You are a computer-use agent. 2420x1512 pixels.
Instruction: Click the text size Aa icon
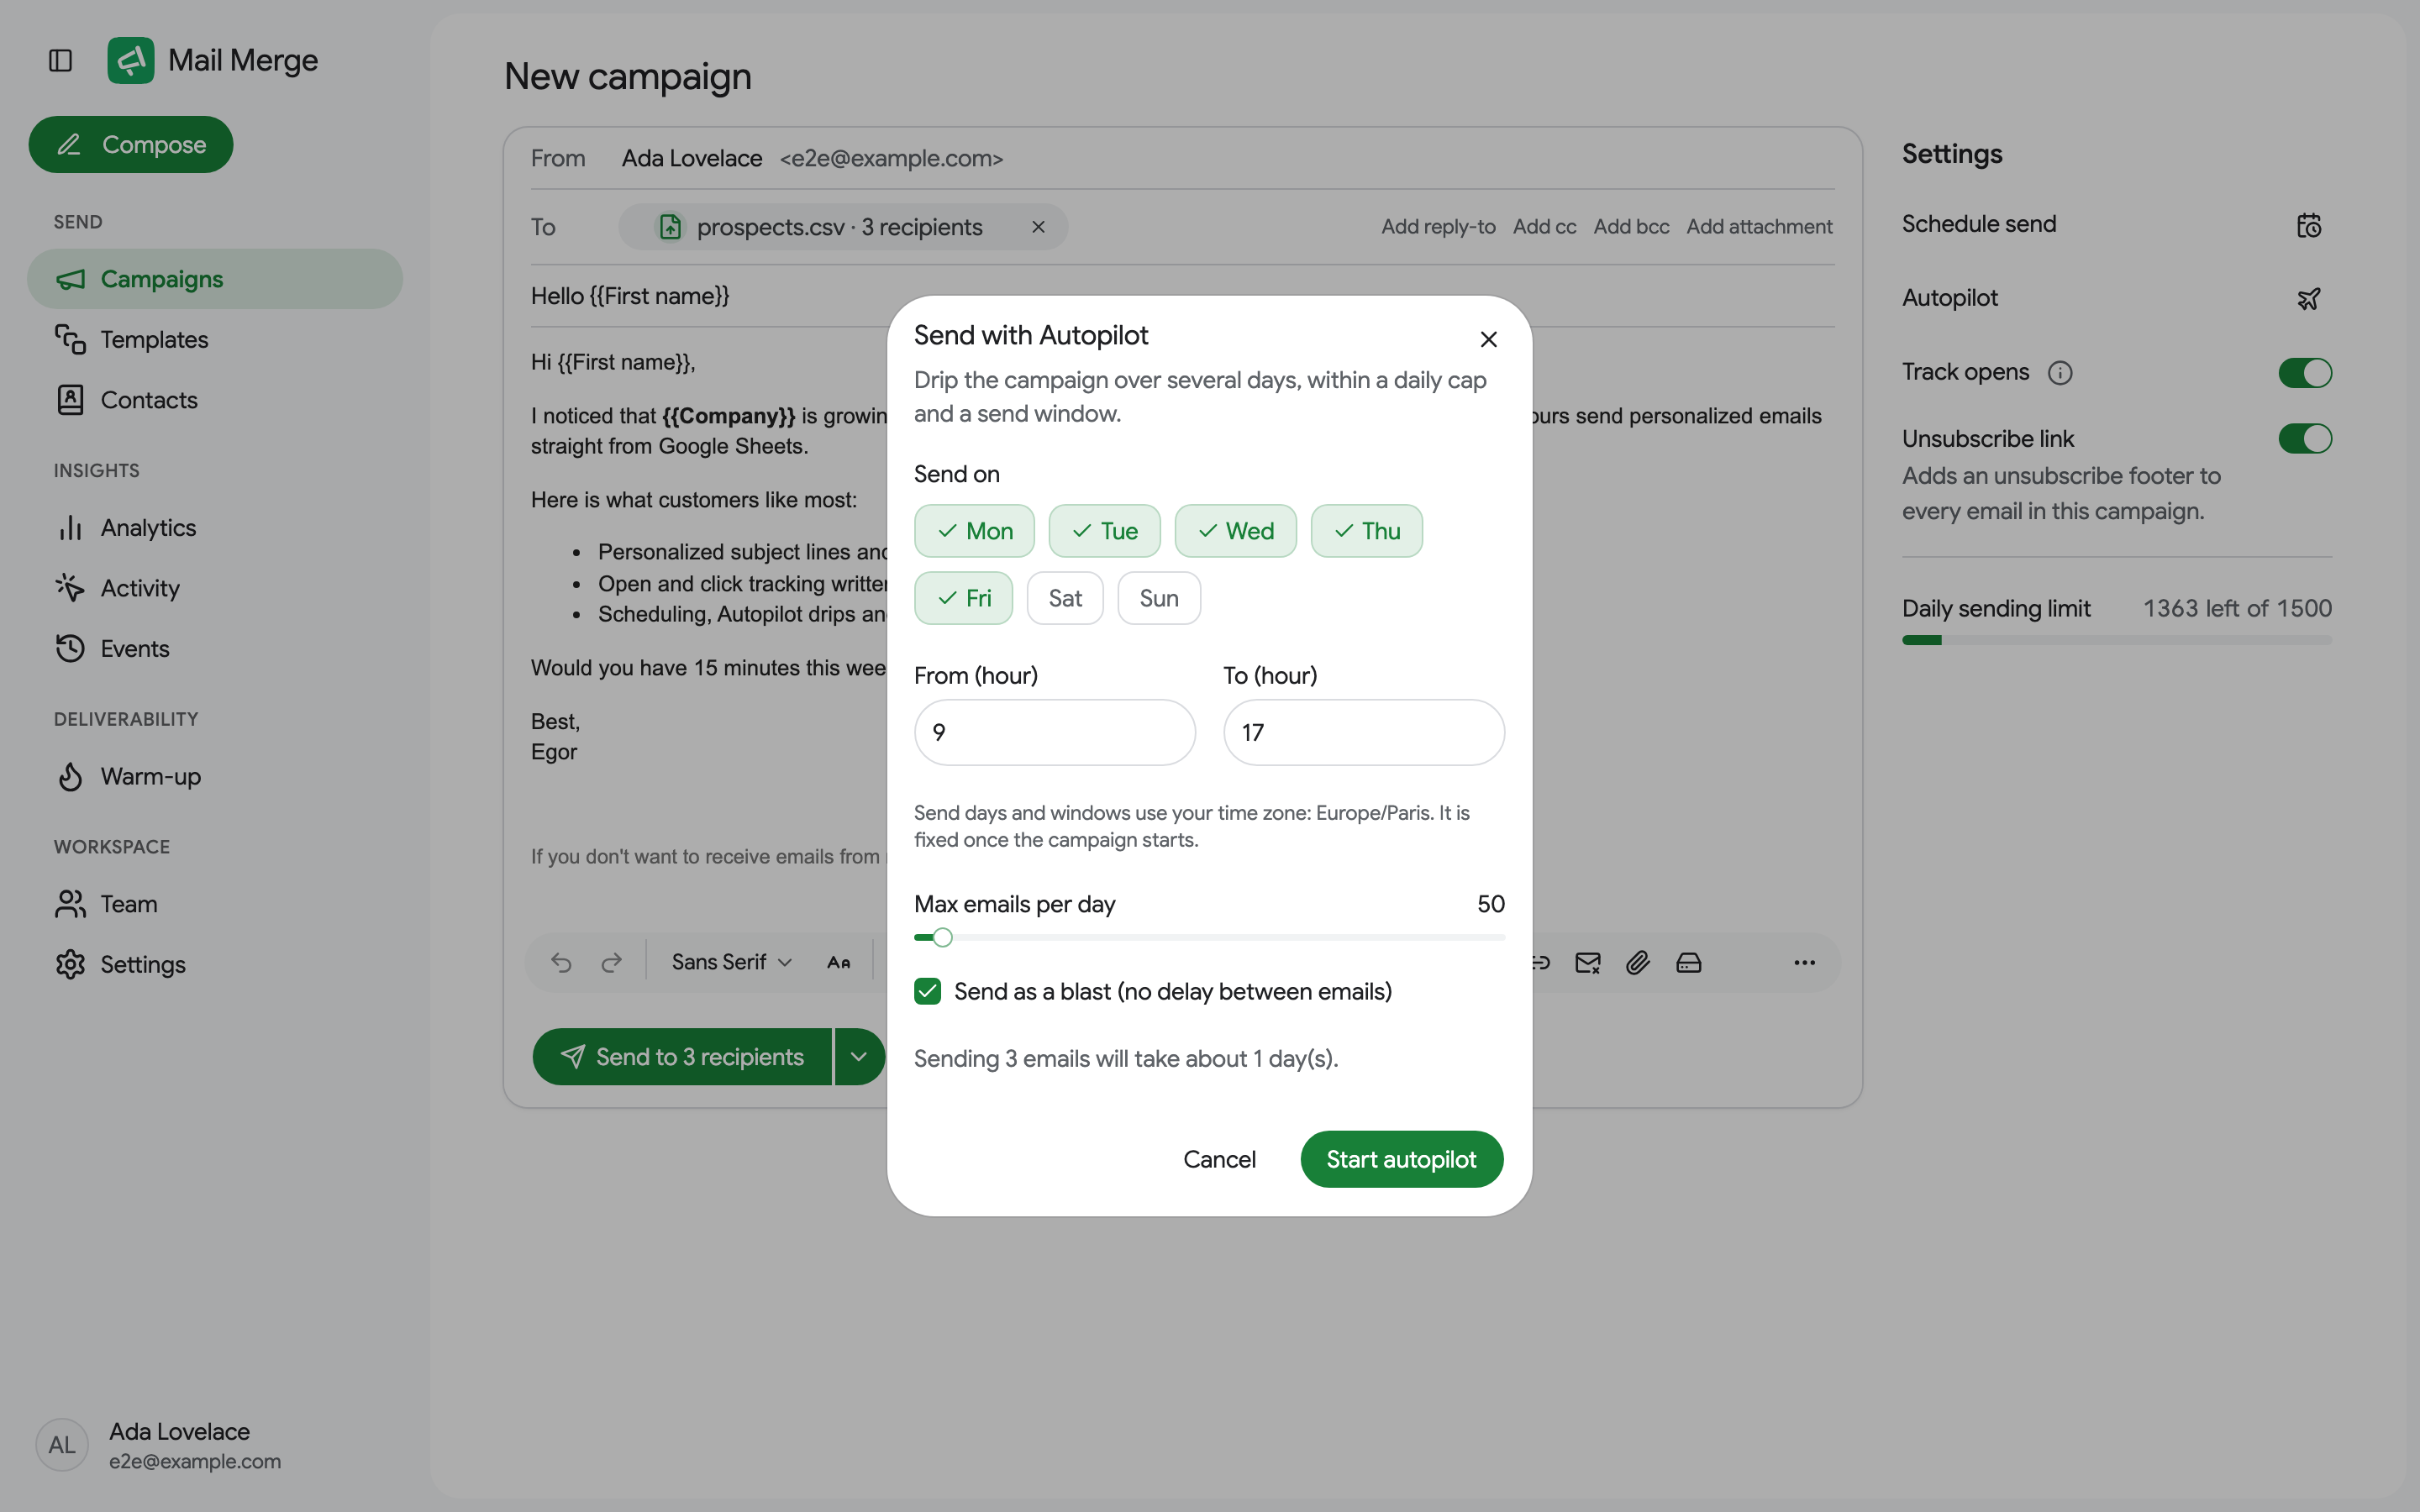[838, 962]
